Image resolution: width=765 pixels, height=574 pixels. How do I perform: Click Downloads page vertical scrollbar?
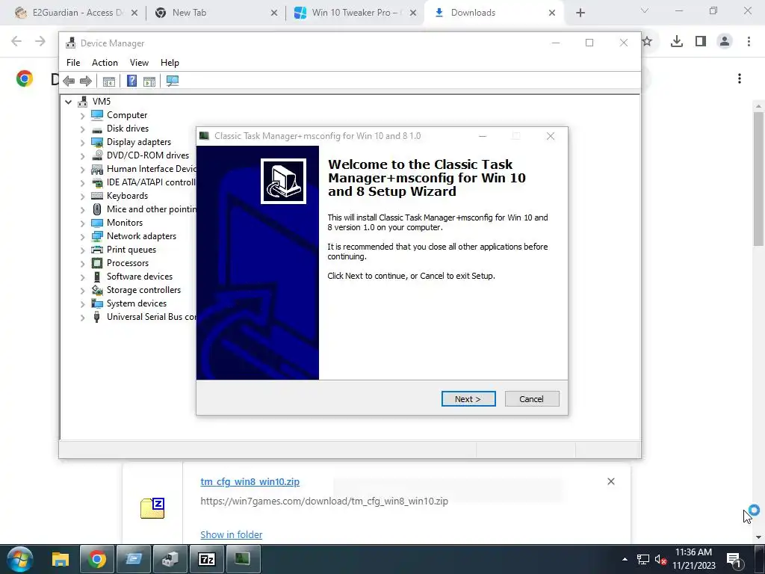(758, 179)
